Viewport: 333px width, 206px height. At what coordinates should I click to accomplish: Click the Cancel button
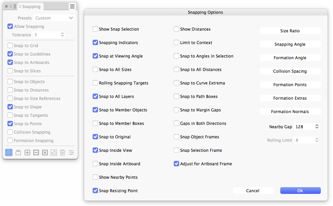click(253, 191)
